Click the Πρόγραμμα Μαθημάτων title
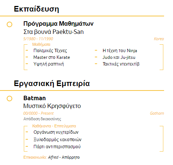The width and height of the screenshot is (173, 165). click(x=58, y=24)
